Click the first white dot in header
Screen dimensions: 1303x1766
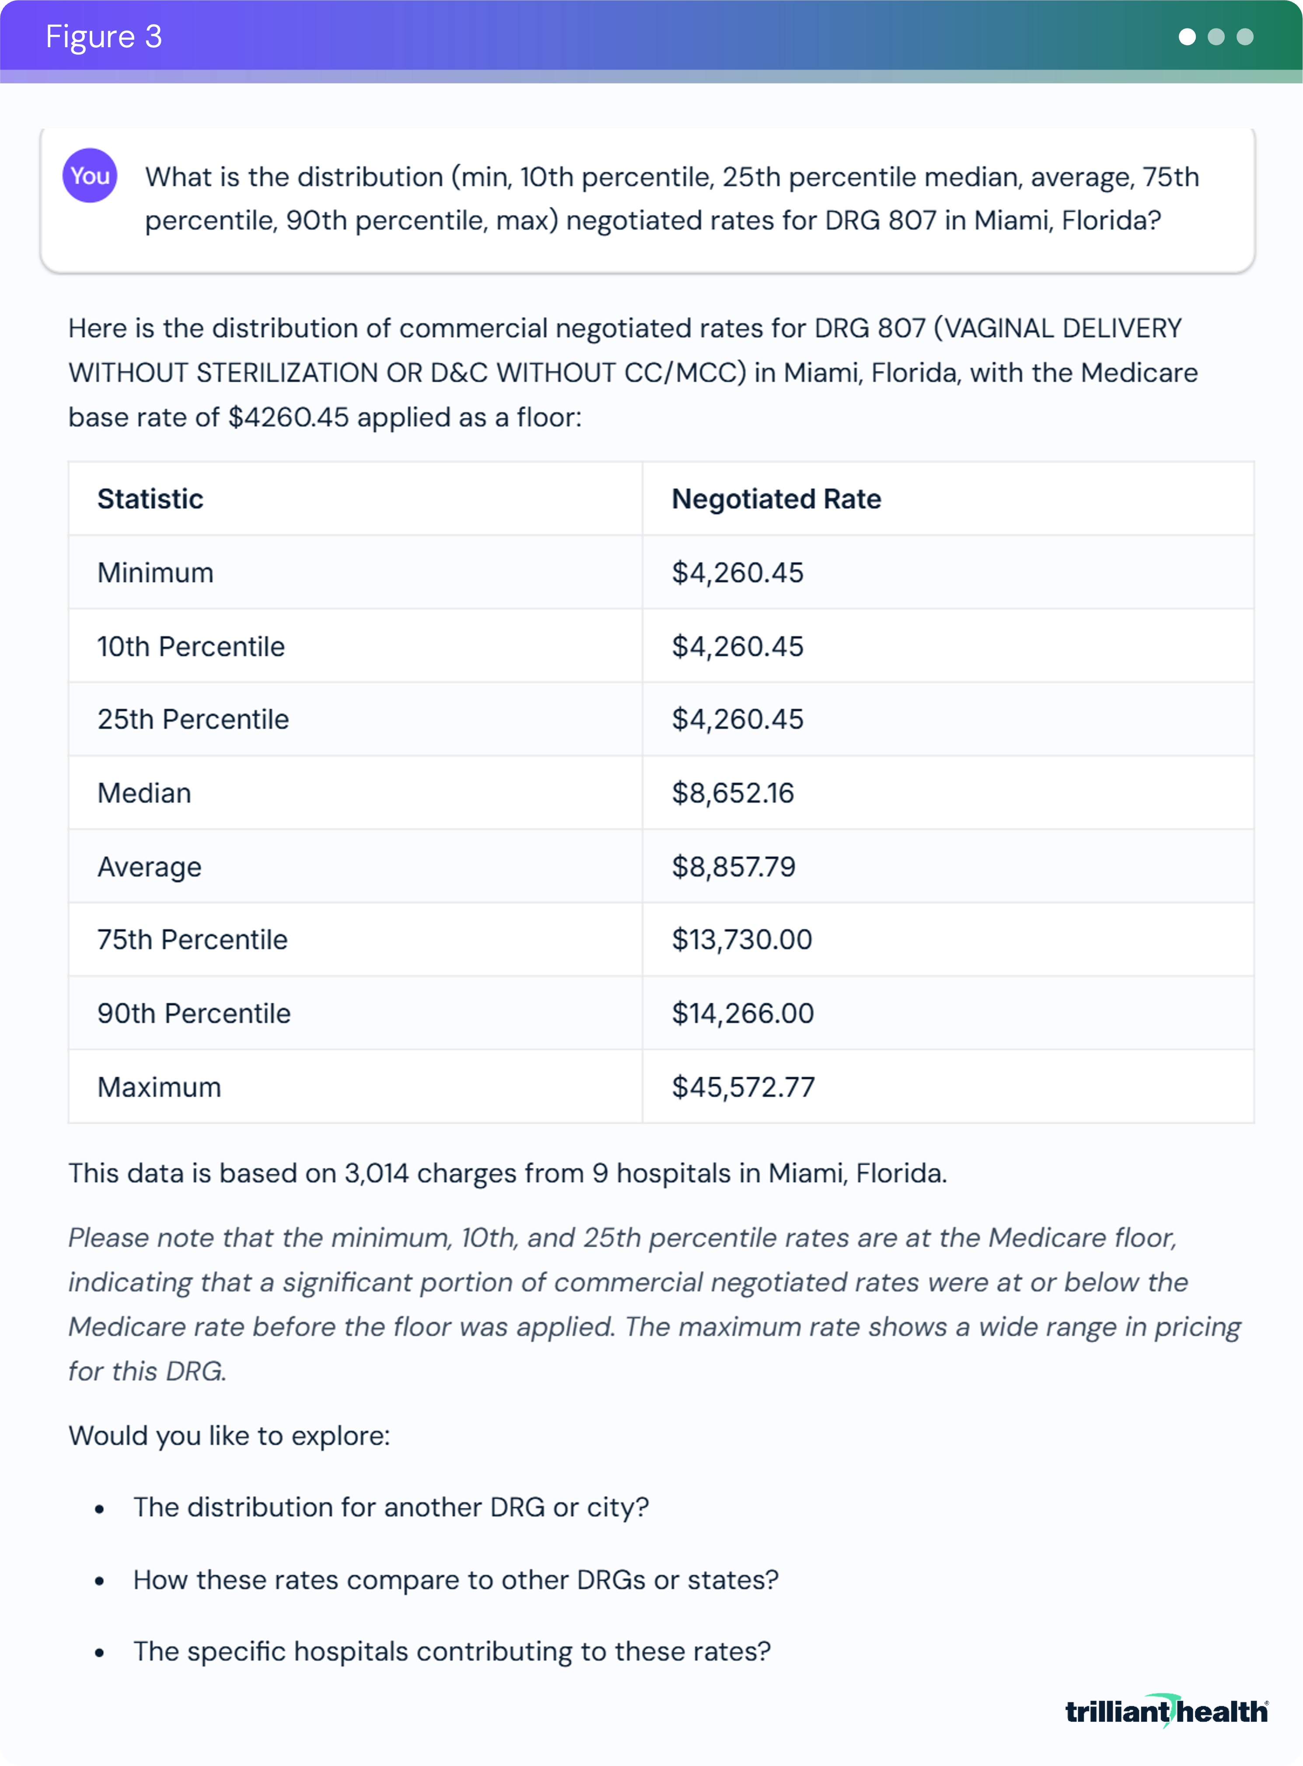[1186, 37]
